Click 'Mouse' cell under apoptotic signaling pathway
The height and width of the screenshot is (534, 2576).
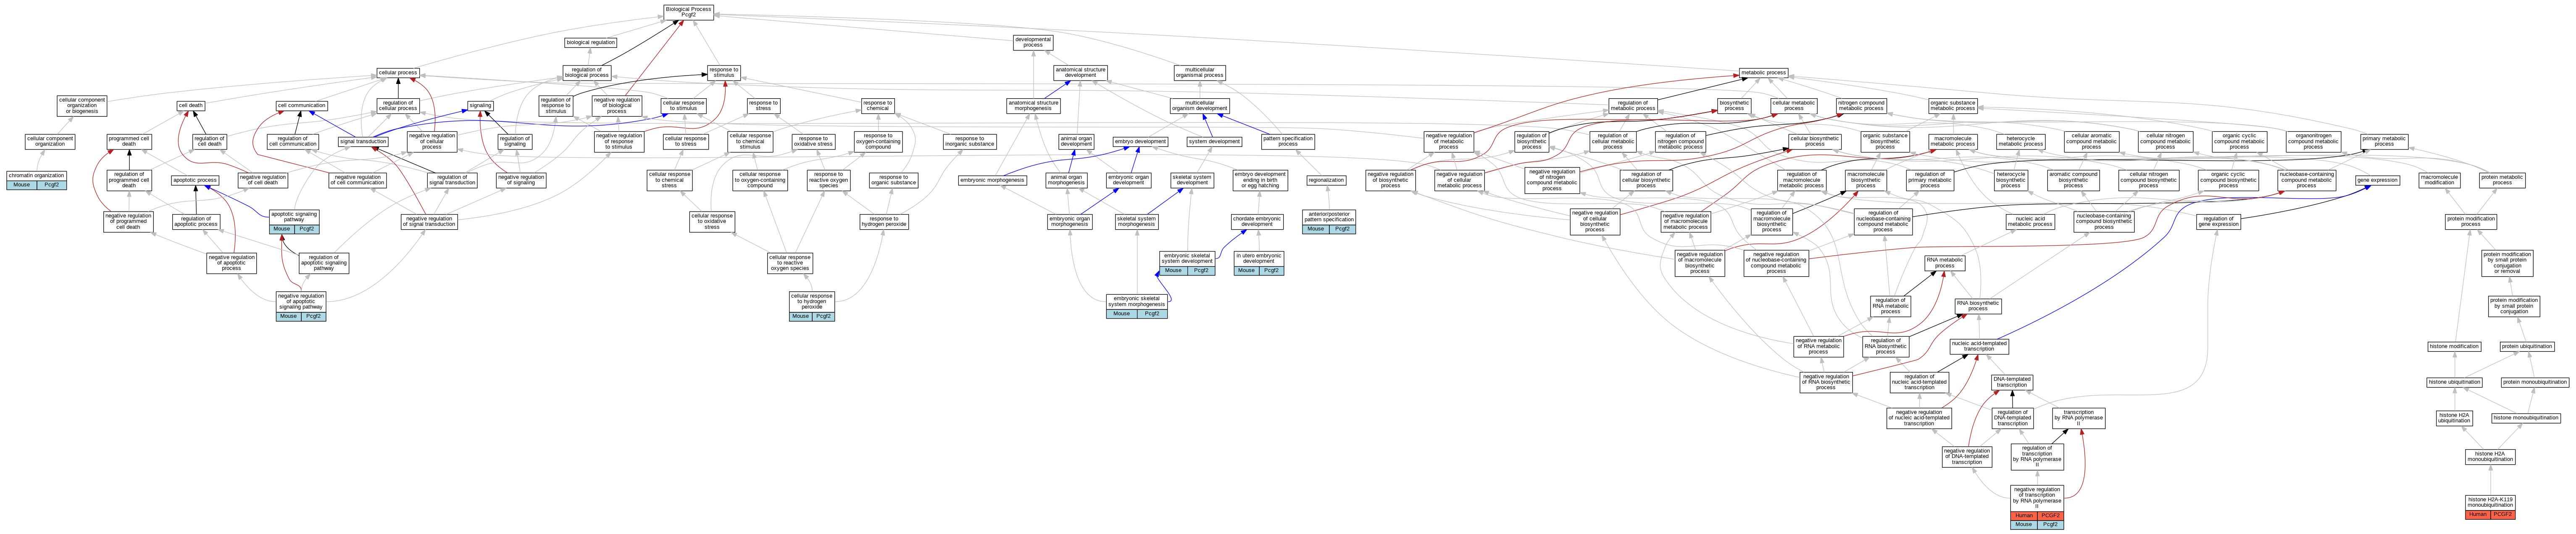(x=282, y=229)
